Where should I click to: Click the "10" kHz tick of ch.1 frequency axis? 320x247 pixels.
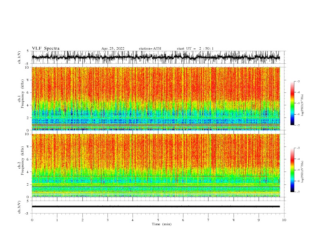coord(27,67)
